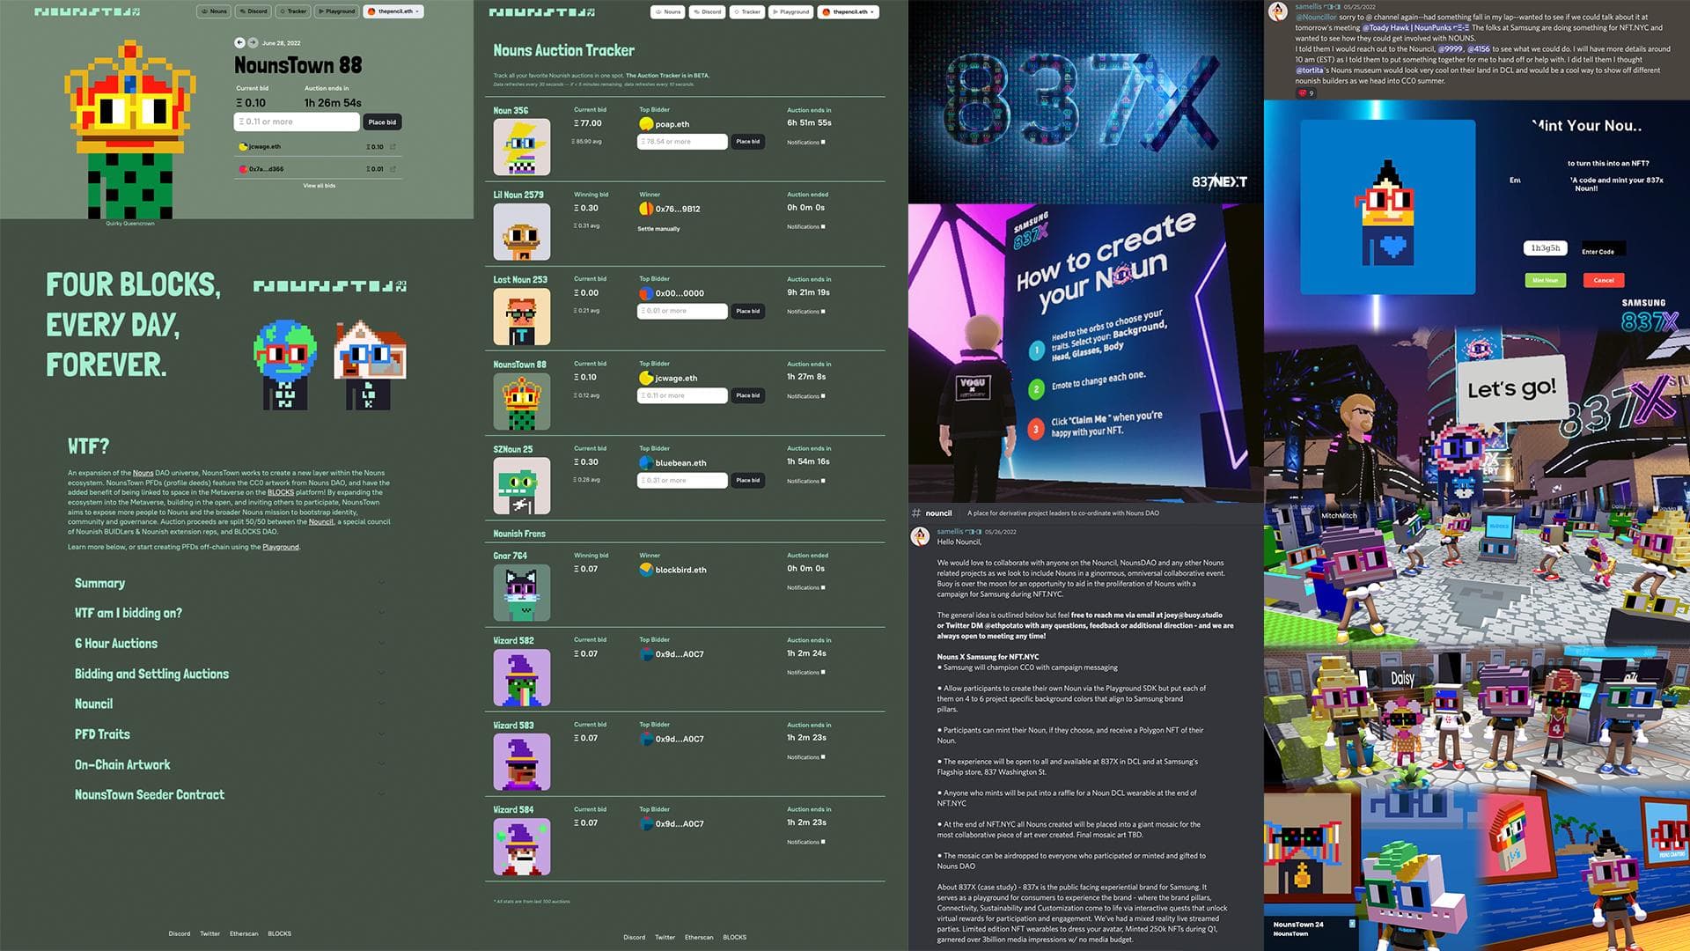Click Settle manually for Lil Noun 2579

tap(658, 229)
